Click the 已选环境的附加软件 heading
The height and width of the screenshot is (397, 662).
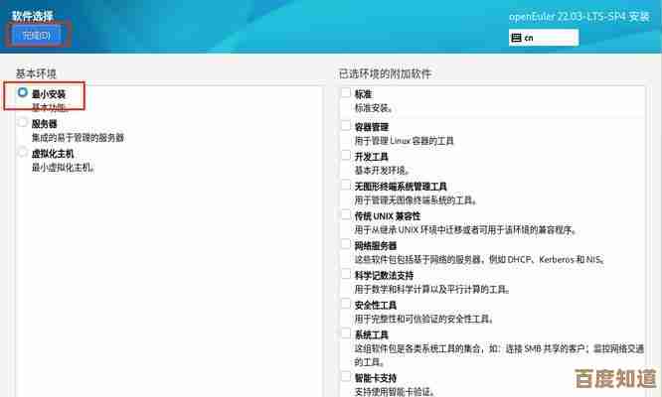tap(385, 73)
